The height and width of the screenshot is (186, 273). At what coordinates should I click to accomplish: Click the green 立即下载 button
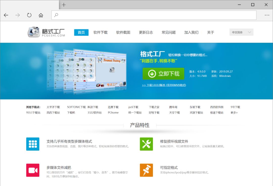pos(163,74)
